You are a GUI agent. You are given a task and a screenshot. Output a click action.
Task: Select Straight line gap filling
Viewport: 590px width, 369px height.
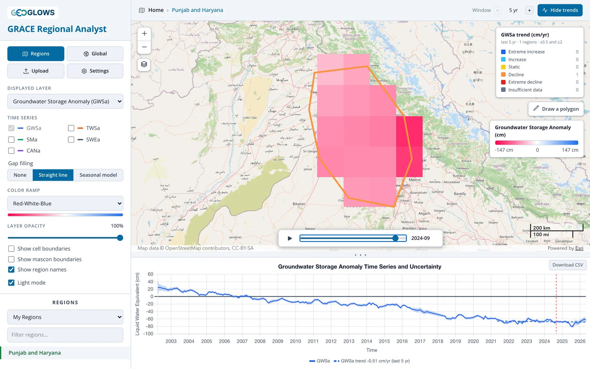click(53, 175)
